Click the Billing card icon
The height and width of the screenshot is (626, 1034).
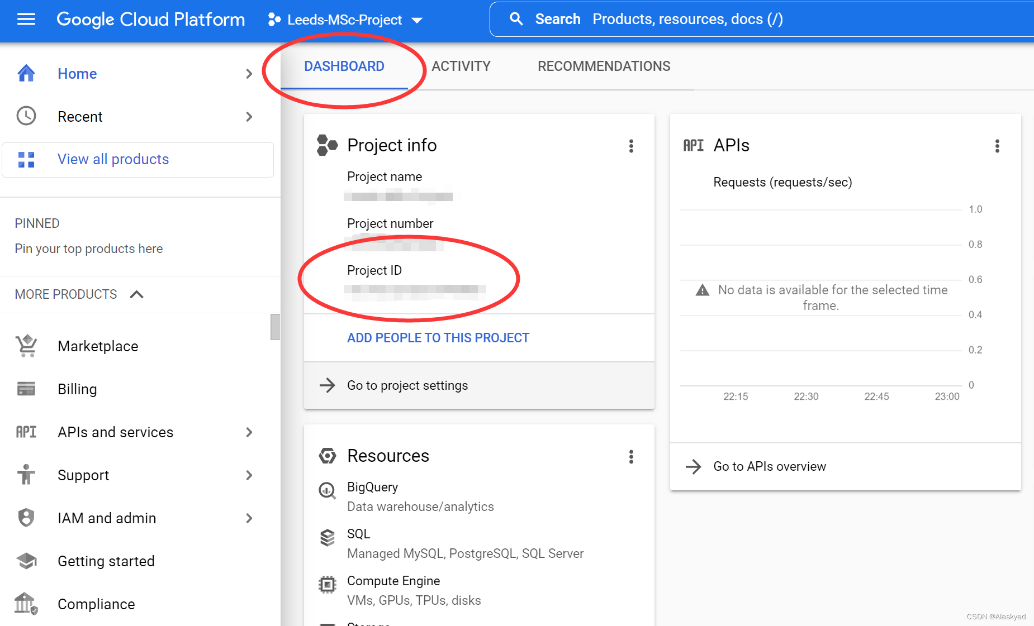tap(26, 389)
